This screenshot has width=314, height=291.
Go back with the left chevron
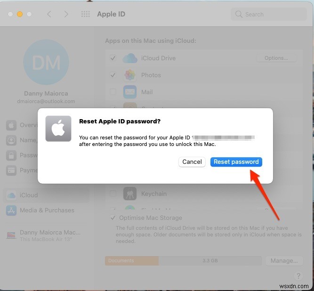point(49,14)
